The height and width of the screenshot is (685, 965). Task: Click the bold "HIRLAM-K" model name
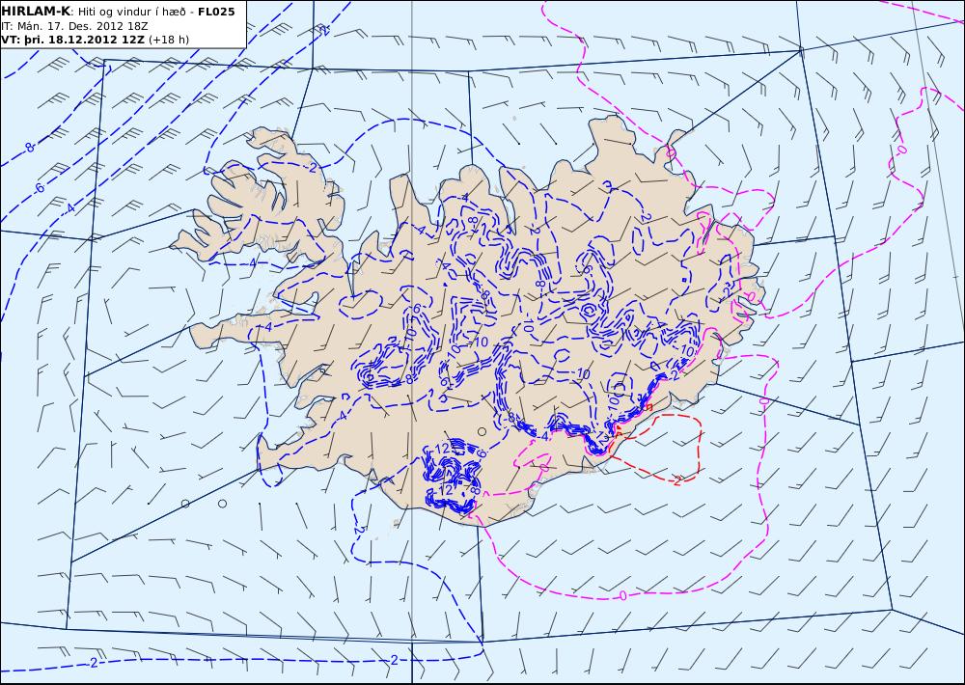pos(37,12)
